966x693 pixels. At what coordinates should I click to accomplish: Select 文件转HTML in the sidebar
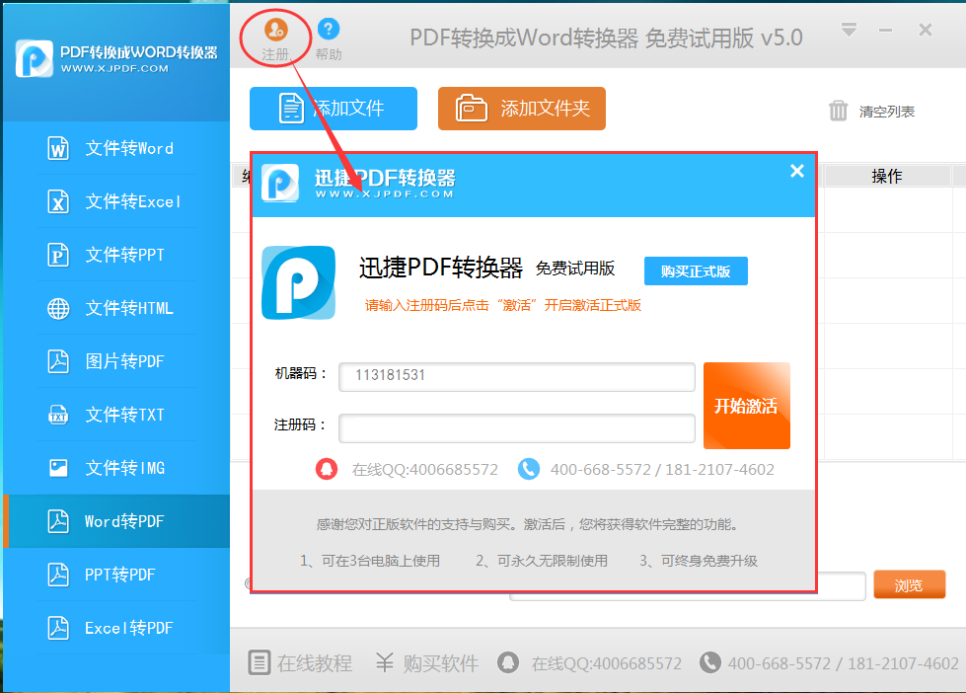tap(116, 308)
